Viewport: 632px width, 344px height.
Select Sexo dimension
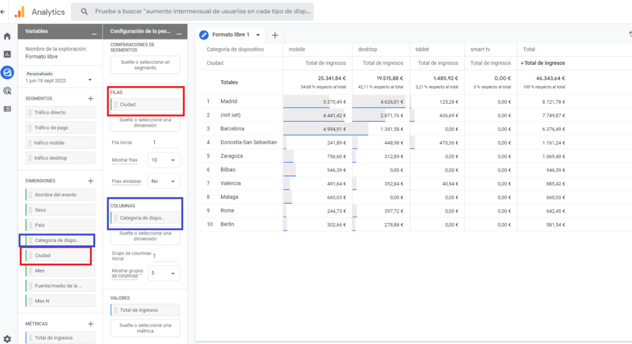(x=60, y=210)
